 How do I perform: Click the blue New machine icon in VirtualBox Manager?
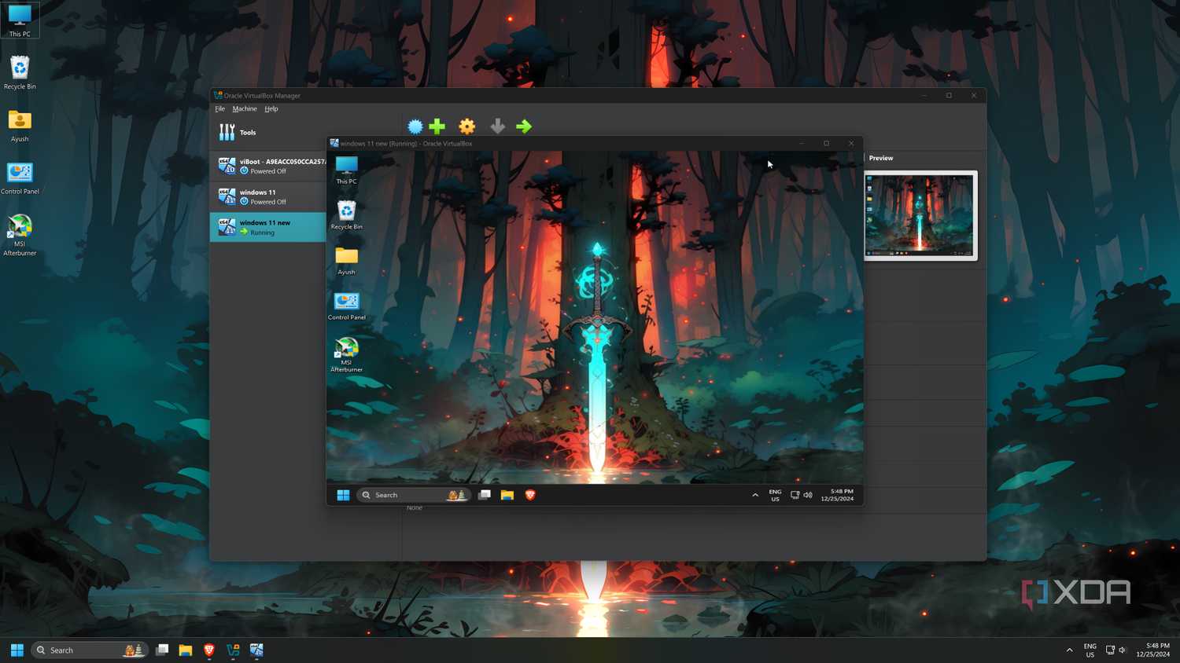point(415,126)
